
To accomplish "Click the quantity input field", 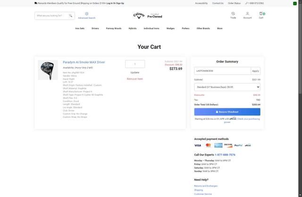I will [x=135, y=64].
